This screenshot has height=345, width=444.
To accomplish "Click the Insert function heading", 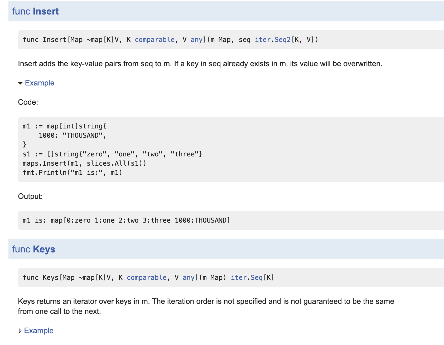I will (46, 11).
